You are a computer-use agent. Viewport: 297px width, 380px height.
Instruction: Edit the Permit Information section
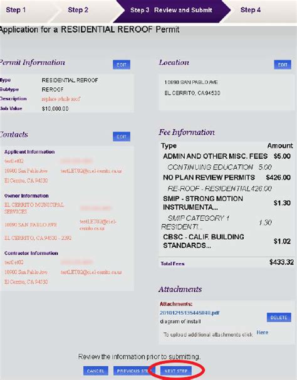[122, 65]
